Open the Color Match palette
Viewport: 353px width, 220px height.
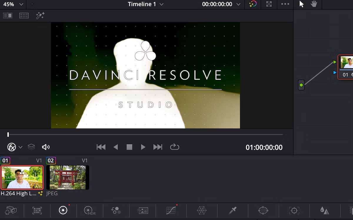(37, 210)
